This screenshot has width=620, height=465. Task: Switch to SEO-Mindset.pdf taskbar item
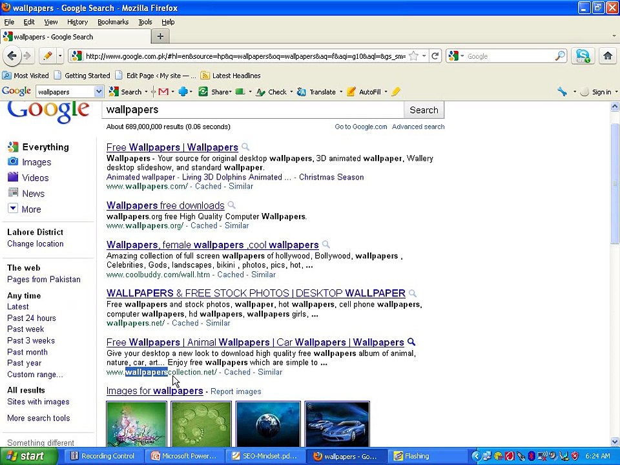click(265, 456)
